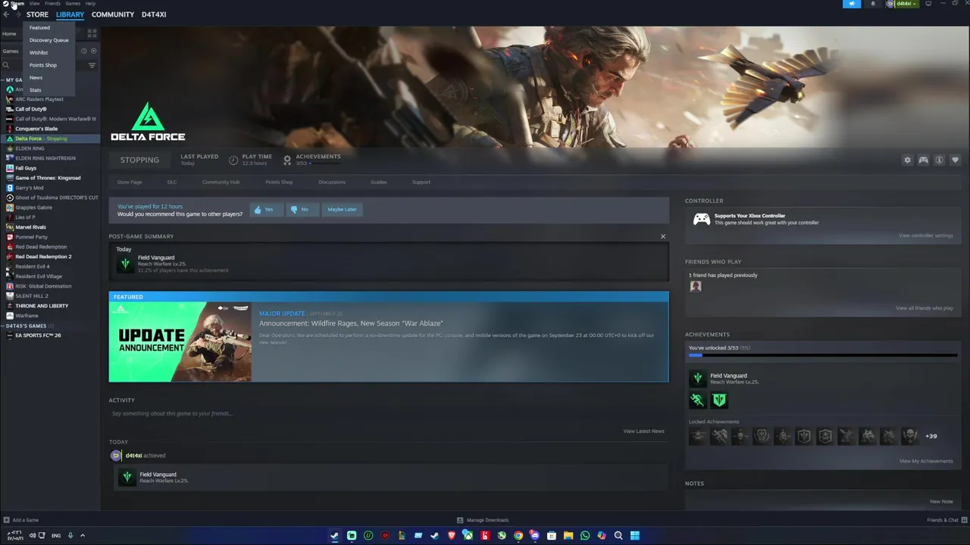The image size is (970, 545).
Task: Click the activity comment input field
Action: coord(388,413)
